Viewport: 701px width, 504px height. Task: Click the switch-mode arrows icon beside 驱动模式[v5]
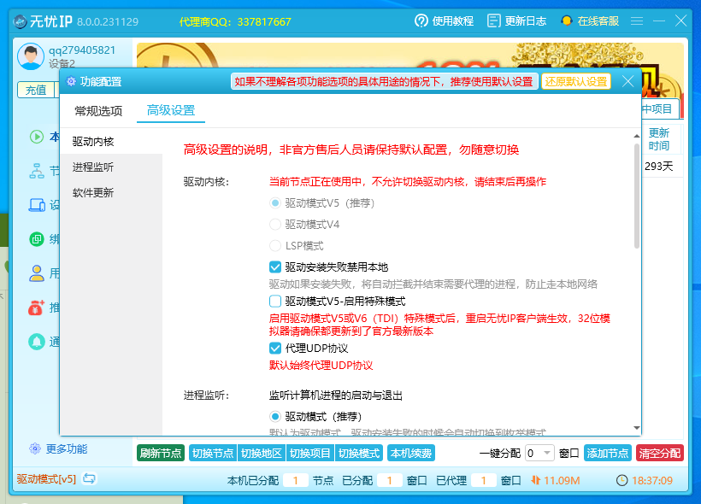(x=89, y=479)
